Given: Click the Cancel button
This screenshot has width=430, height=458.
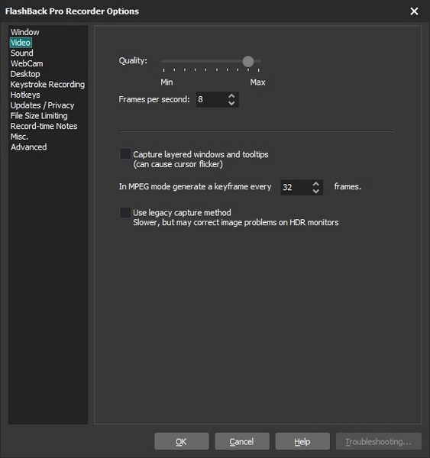Looking at the screenshot, I should coord(242,441).
